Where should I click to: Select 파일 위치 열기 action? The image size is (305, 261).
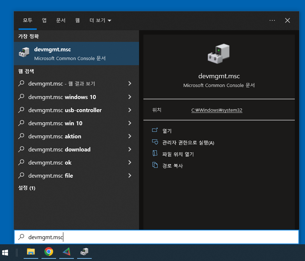pyautogui.click(x=178, y=154)
